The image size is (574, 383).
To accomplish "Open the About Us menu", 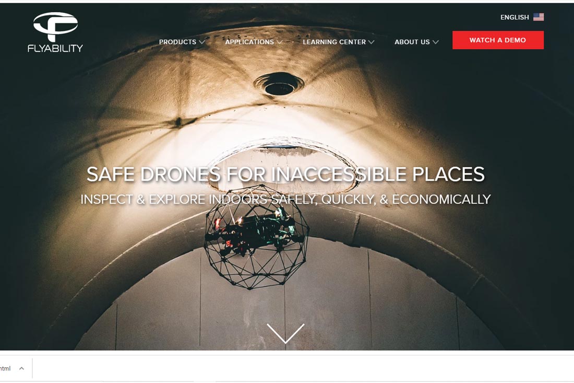I will click(412, 42).
